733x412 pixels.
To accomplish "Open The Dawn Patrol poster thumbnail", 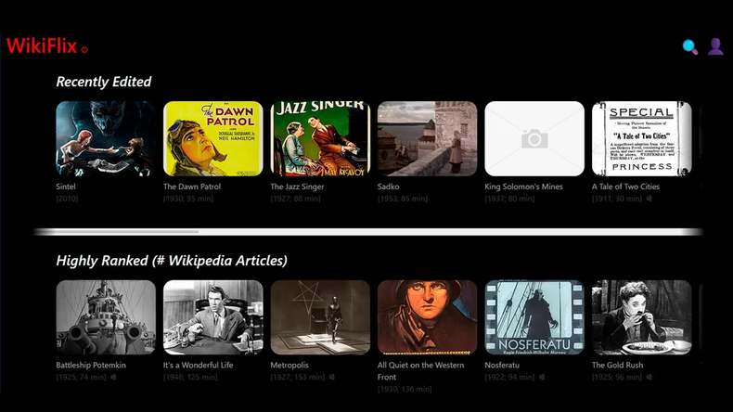I will click(212, 139).
